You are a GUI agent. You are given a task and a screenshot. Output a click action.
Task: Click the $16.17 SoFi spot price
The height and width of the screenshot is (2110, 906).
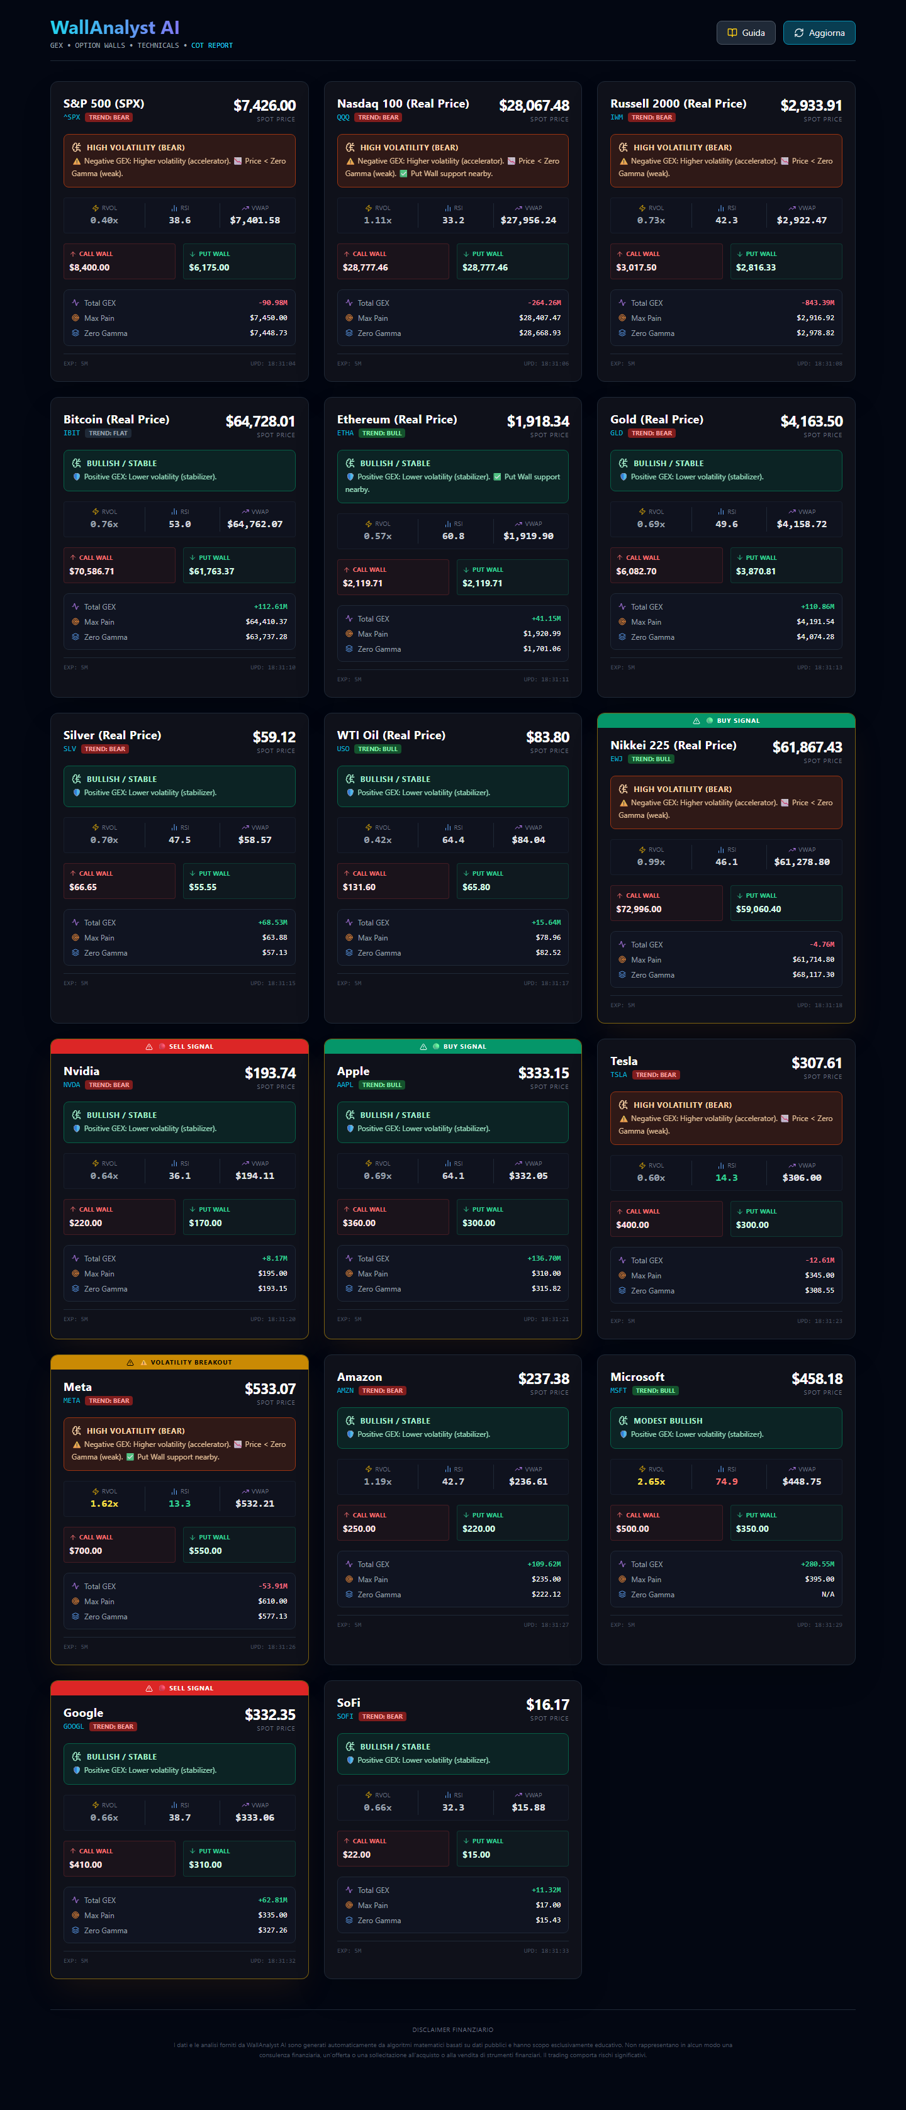tap(547, 1705)
